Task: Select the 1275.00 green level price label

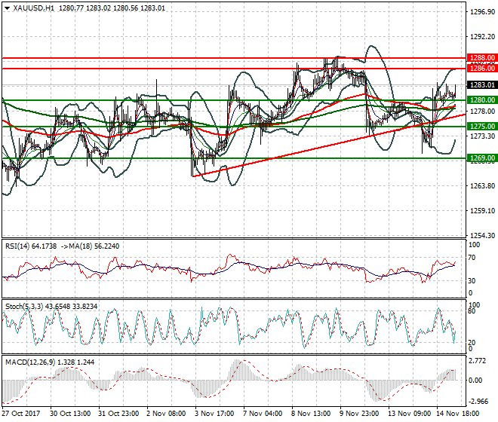Action: click(482, 127)
